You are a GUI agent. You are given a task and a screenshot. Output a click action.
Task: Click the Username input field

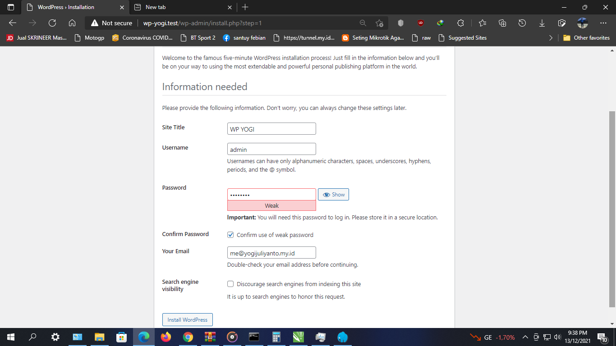tap(271, 149)
